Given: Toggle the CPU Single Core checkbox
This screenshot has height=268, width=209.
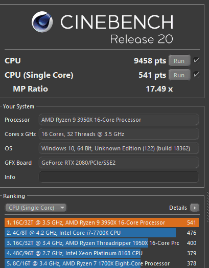Looking at the screenshot, I should (x=196, y=75).
